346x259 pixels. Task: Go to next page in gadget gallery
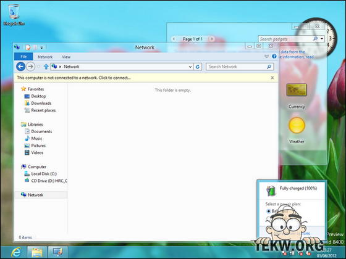pyautogui.click(x=211, y=39)
